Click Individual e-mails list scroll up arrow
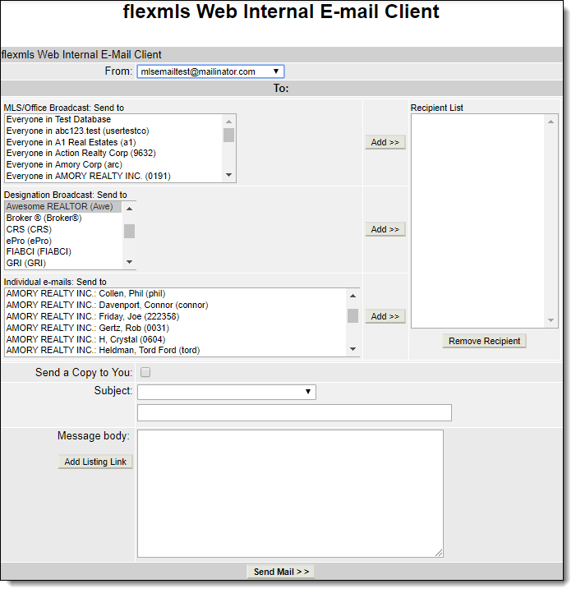 (x=353, y=296)
